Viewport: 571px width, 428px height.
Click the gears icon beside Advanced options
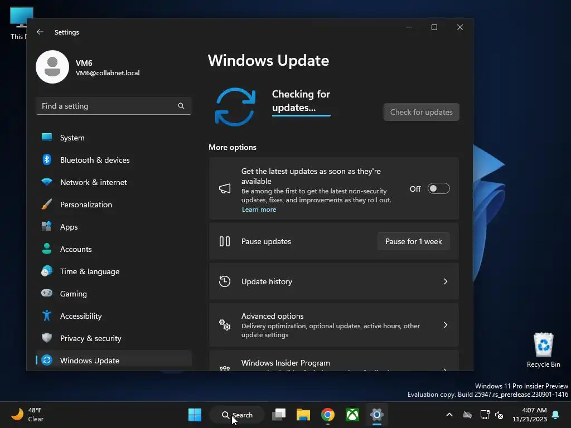[x=225, y=325]
